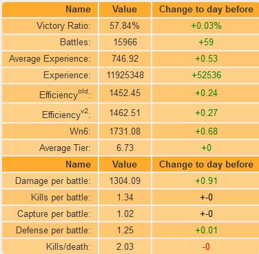Click the first table's Name column header
This screenshot has width=259, height=254.
[79, 10]
